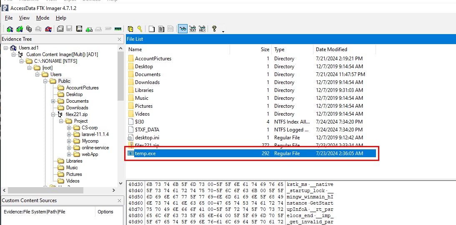This screenshot has height=225, width=456.
Task: Toggle the TEXT view mode button
Action: click(x=193, y=29)
